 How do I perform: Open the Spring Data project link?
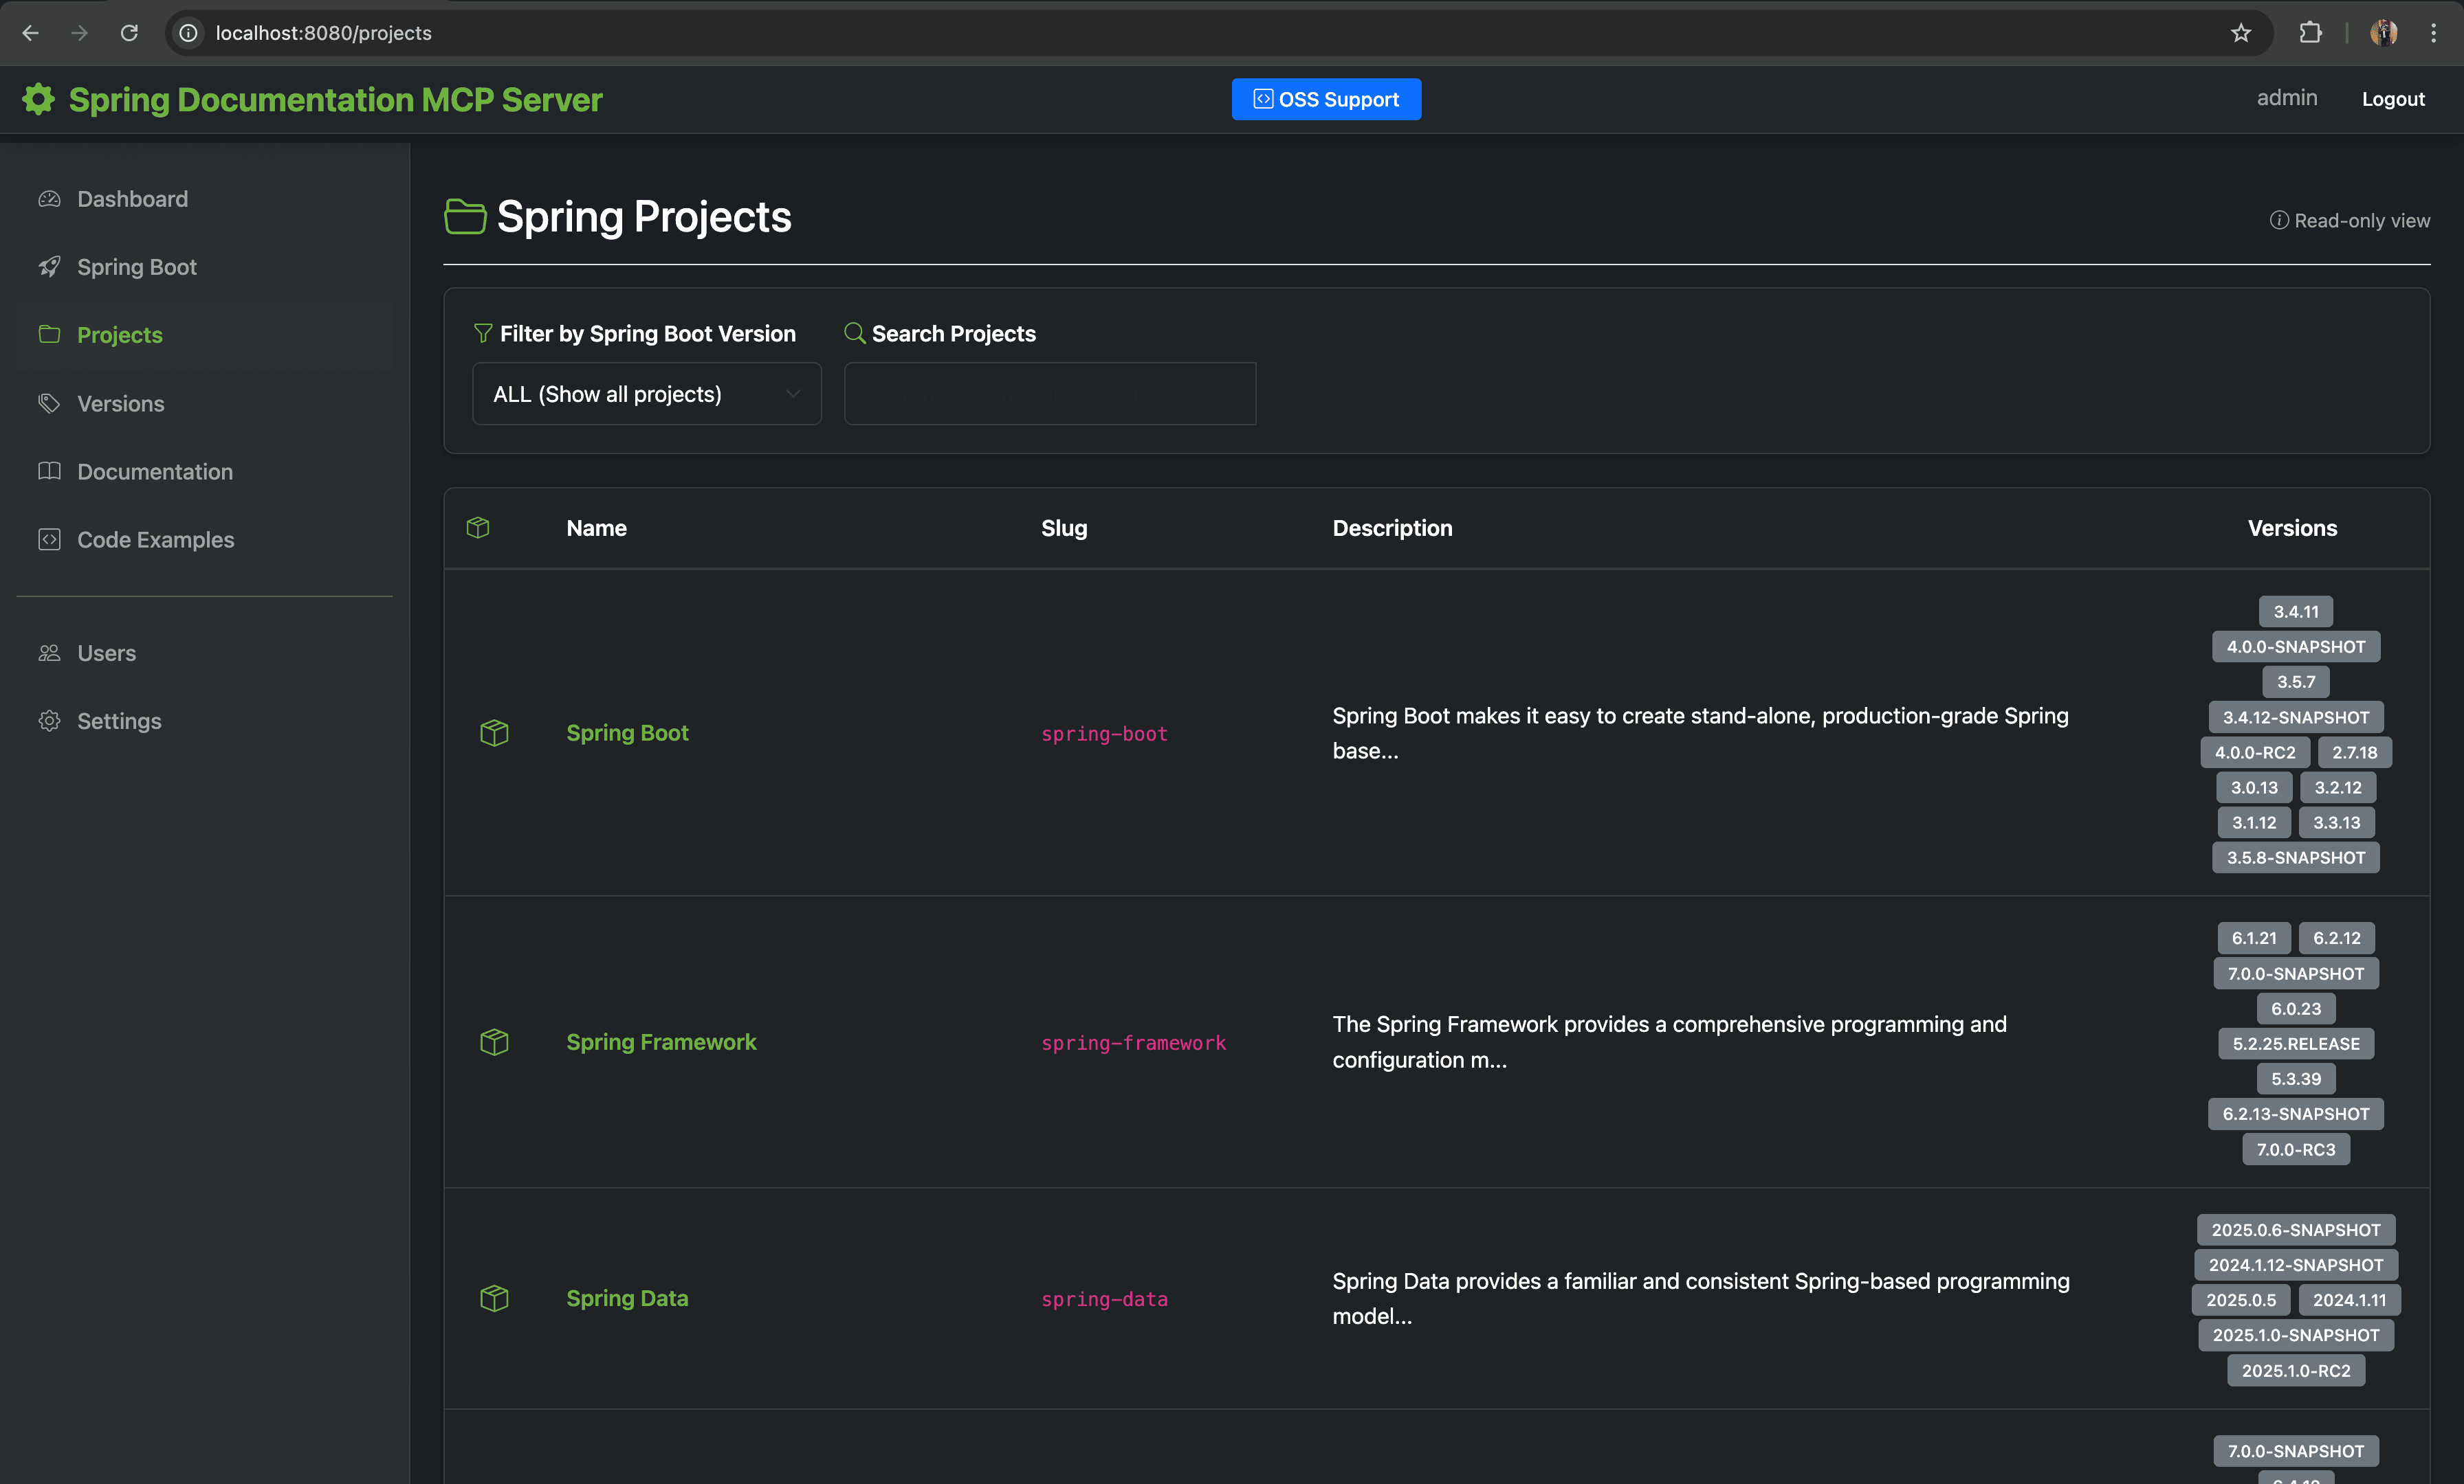tap(627, 1298)
